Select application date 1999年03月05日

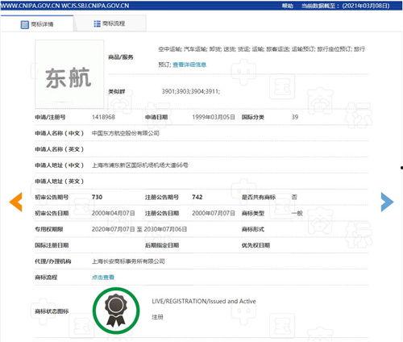(x=214, y=117)
